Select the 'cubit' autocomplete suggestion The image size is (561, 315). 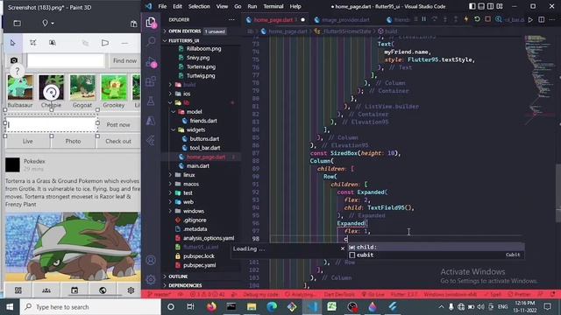[437, 255]
